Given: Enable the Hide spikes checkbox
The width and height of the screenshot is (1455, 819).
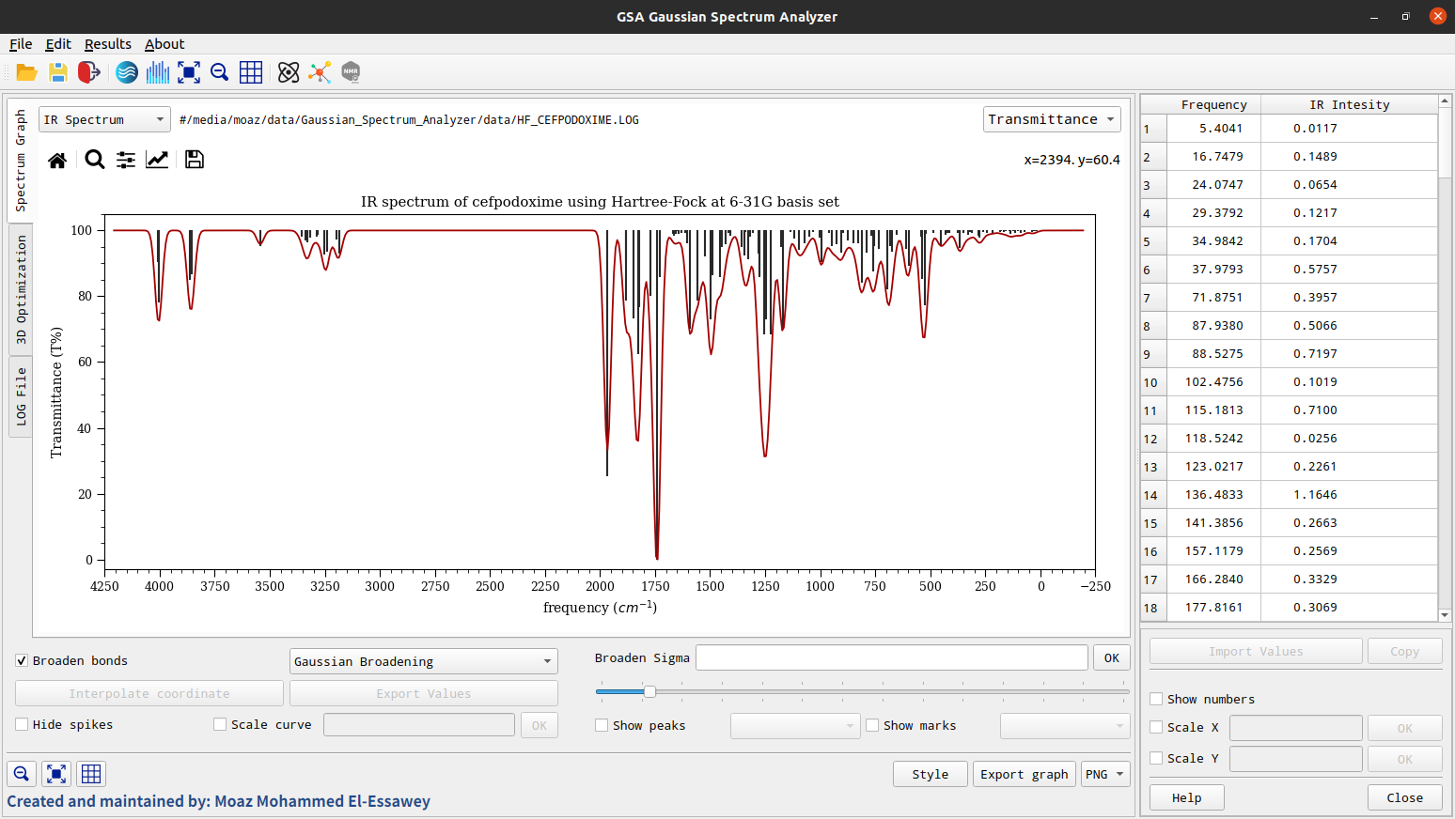Looking at the screenshot, I should coord(22,724).
